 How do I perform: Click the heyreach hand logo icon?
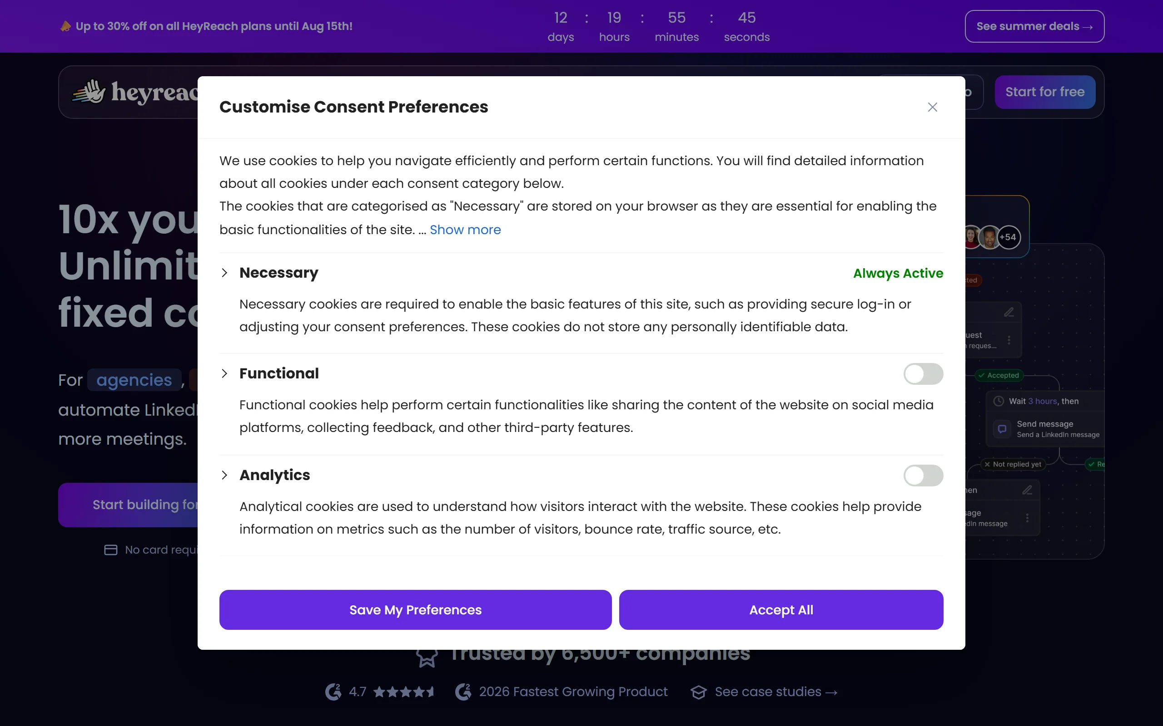[x=89, y=91]
